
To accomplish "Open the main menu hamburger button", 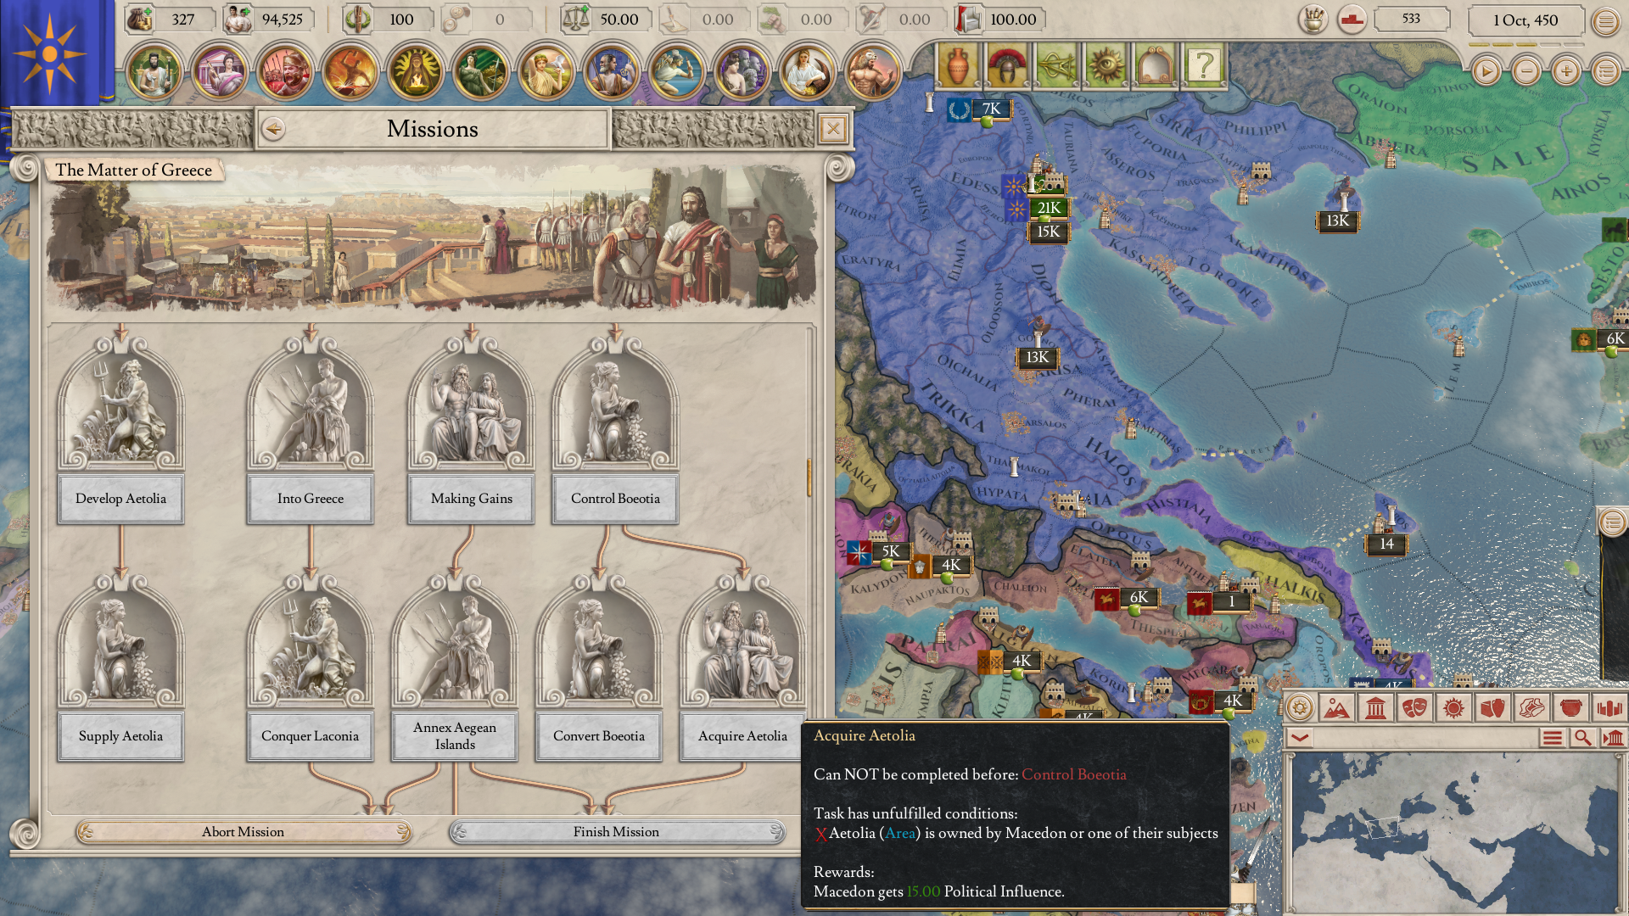I will 1605,21.
